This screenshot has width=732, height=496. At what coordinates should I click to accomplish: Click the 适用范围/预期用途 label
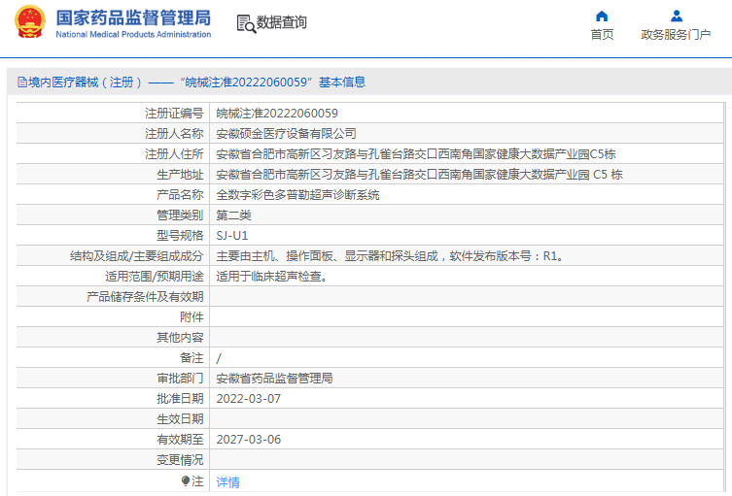154,277
